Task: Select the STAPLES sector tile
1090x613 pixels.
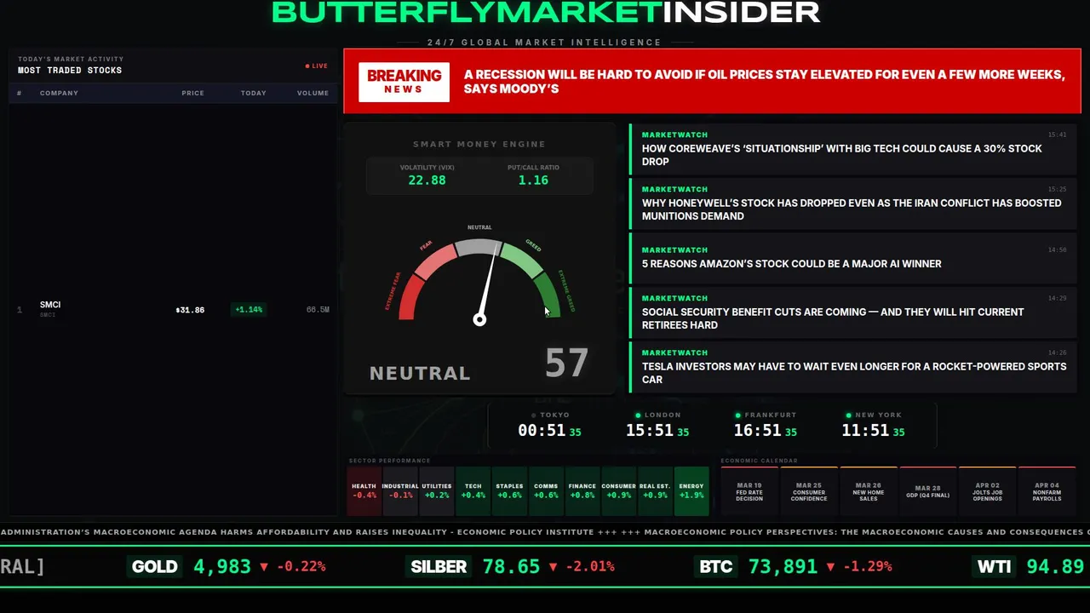Action: click(509, 491)
